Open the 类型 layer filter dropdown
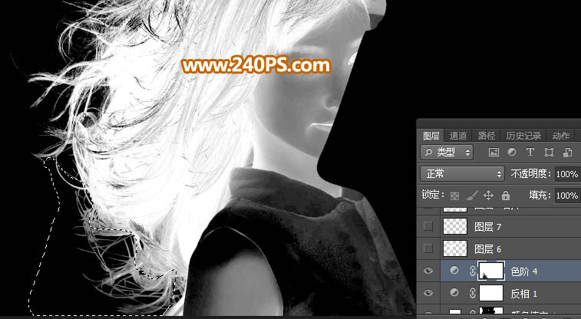This screenshot has width=581, height=319. click(x=447, y=152)
